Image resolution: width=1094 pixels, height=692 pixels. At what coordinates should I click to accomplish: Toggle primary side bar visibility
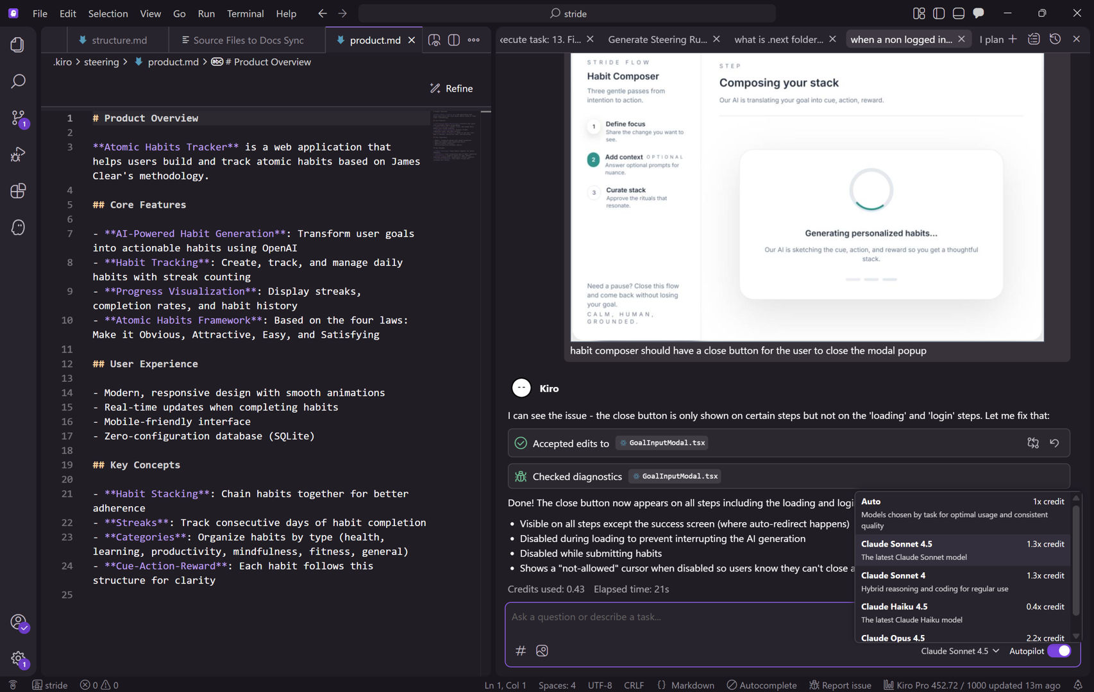(939, 13)
